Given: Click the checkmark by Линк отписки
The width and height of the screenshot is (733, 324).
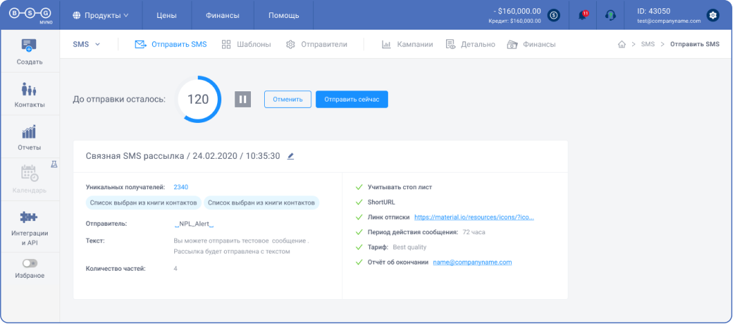Looking at the screenshot, I should coord(359,217).
